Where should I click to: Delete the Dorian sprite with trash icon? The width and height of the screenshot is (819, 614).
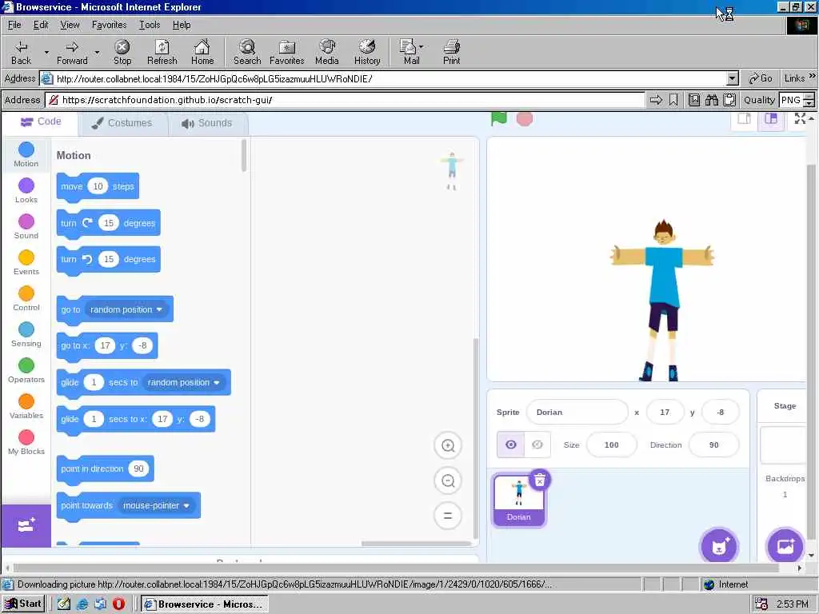[540, 480]
